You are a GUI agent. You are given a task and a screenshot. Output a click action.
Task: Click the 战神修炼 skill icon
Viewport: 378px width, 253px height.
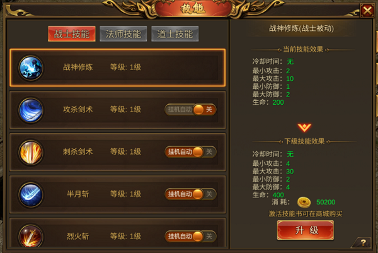coord(31,68)
